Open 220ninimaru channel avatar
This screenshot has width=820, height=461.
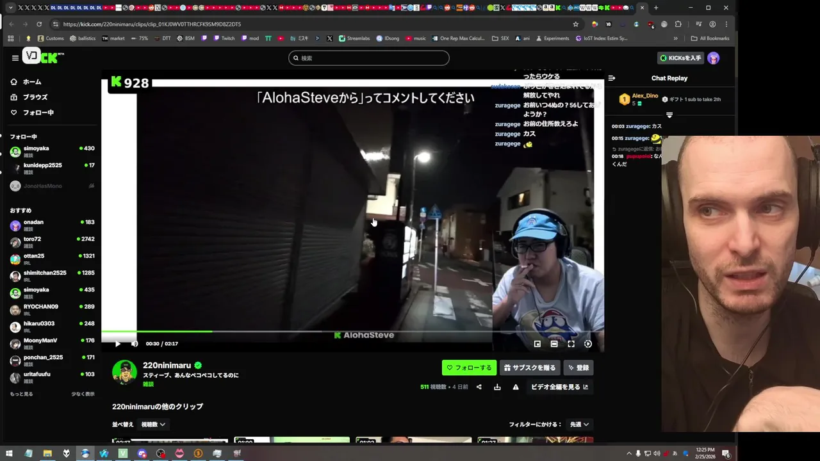(x=124, y=373)
